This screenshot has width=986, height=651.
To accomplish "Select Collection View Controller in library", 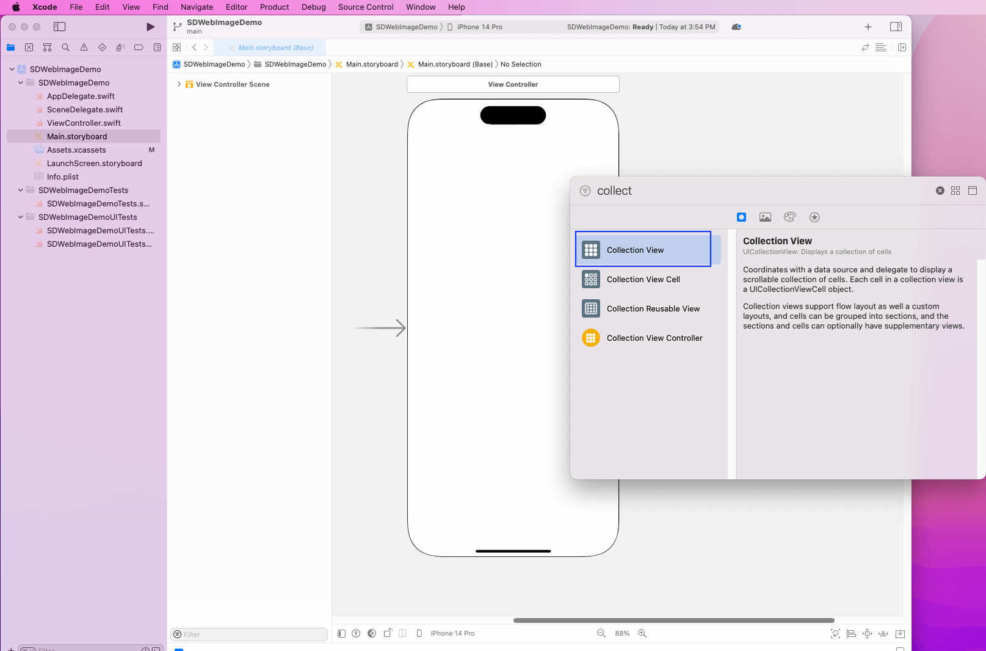I will [654, 338].
